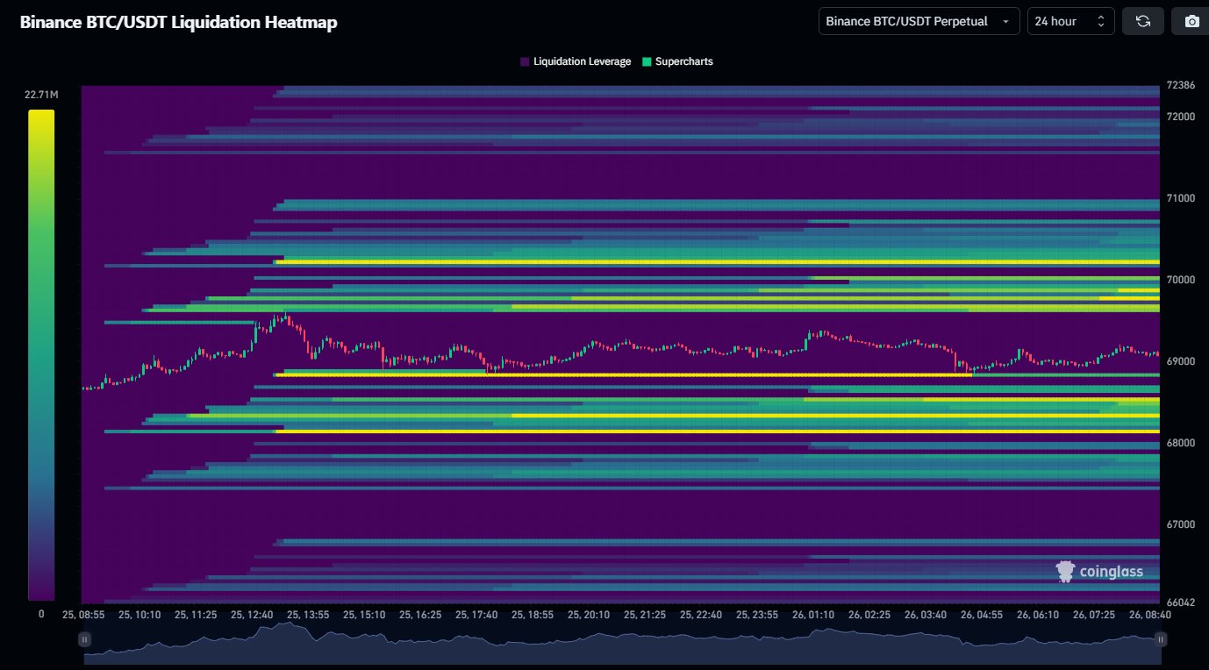Click the coinglass watermark logo

[1099, 572]
